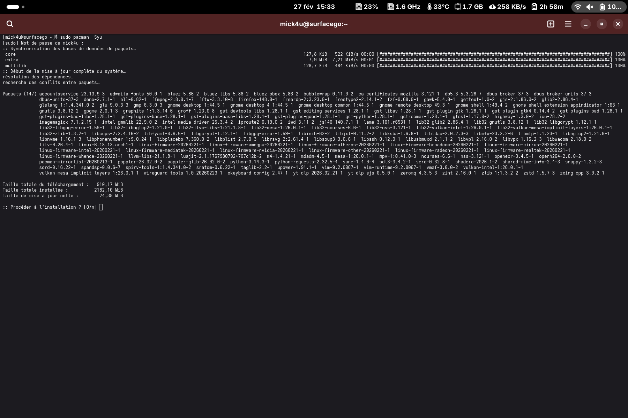Click the "core" repository name

pos(10,54)
